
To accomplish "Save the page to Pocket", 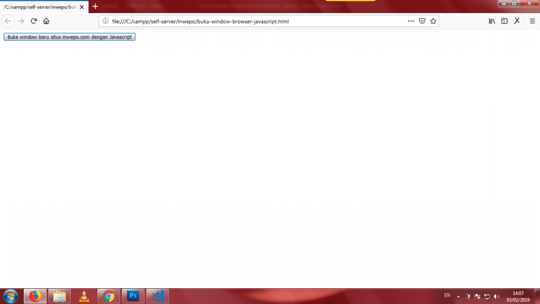I will [x=422, y=21].
